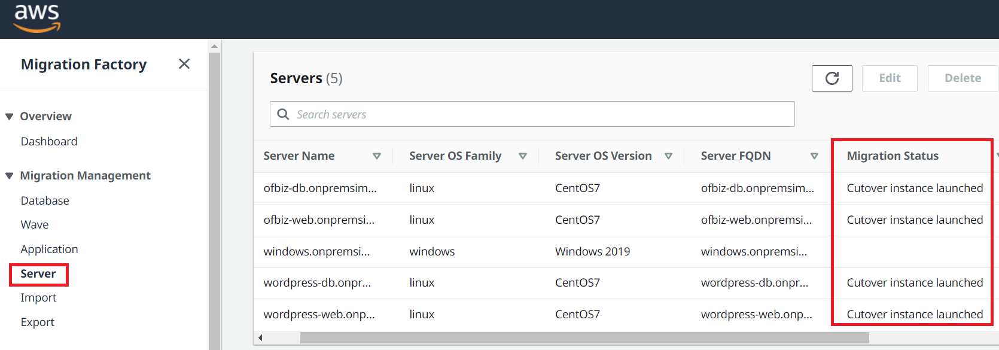Screen dimensions: 999x350
Task: Open the Import page
Action: coord(38,297)
